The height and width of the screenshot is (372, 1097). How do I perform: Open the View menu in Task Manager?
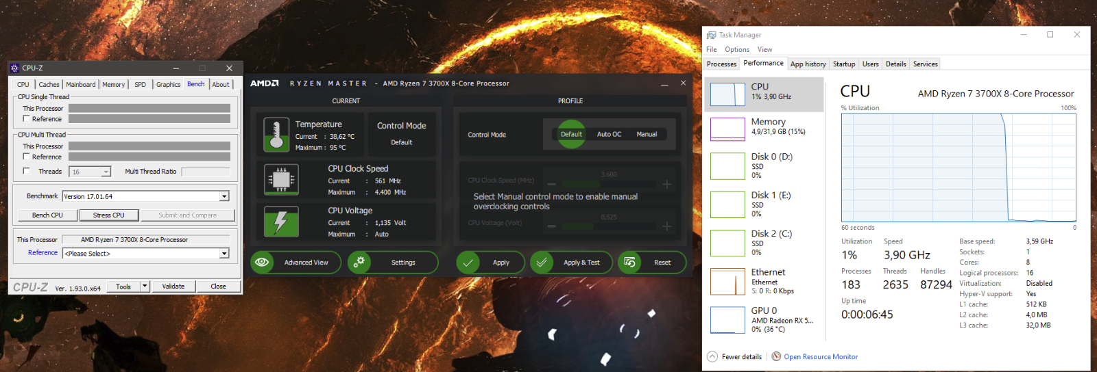(x=764, y=49)
